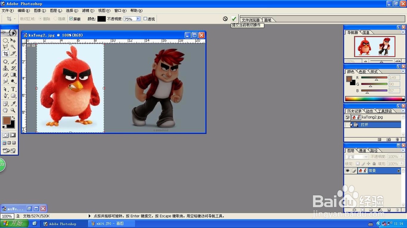
Task: Switch to the 色板 swatches tab
Action: [362, 72]
